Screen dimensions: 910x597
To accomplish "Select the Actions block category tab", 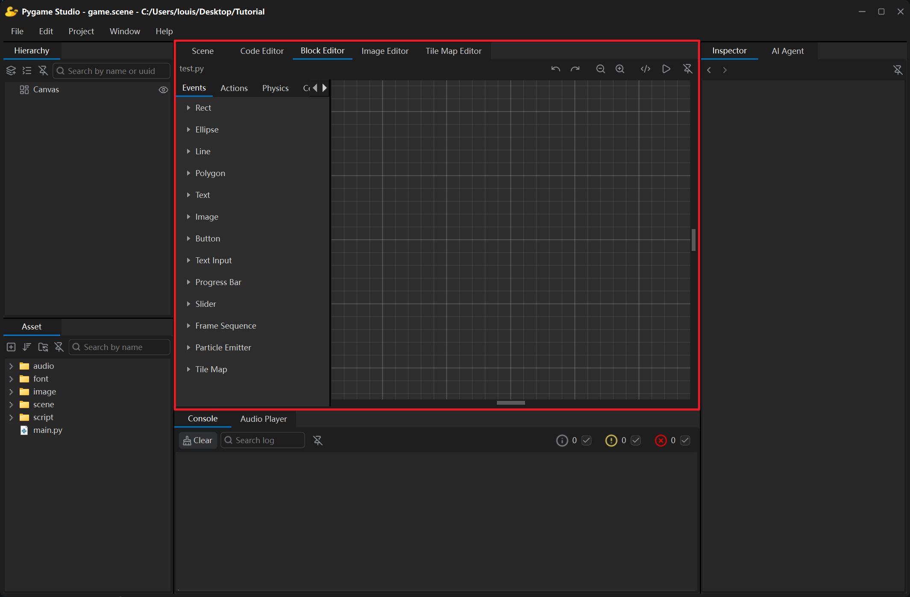I will 234,88.
